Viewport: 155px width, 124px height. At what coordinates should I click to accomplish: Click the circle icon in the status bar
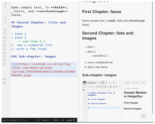[38, 120]
